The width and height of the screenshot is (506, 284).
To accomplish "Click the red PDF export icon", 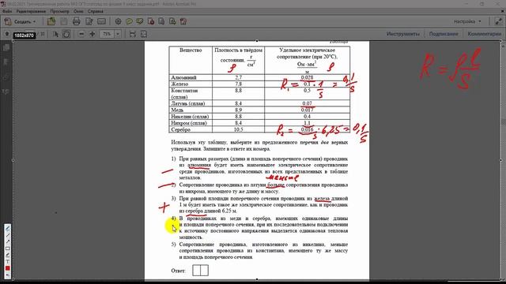I will pyautogui.click(x=151, y=21).
